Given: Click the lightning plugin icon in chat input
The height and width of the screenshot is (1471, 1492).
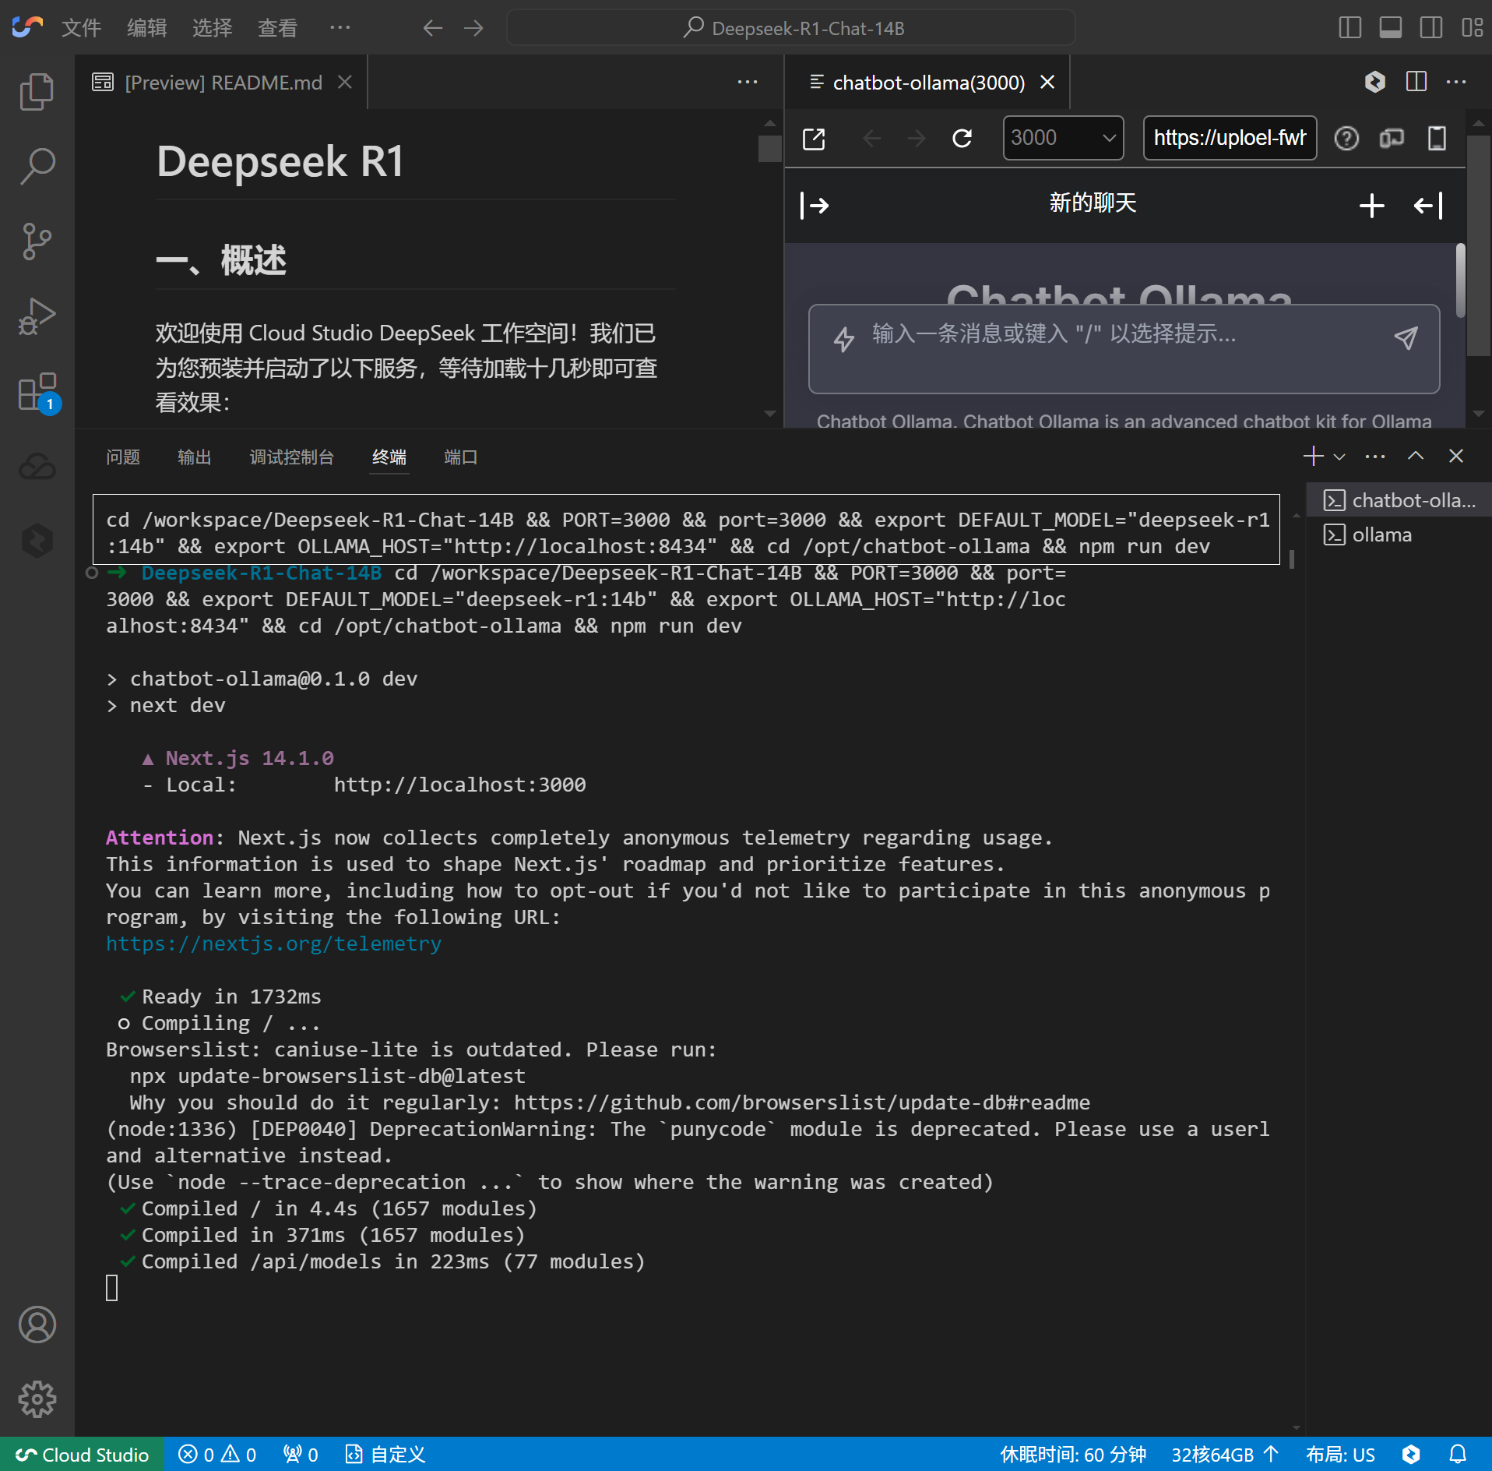Looking at the screenshot, I should coord(844,339).
